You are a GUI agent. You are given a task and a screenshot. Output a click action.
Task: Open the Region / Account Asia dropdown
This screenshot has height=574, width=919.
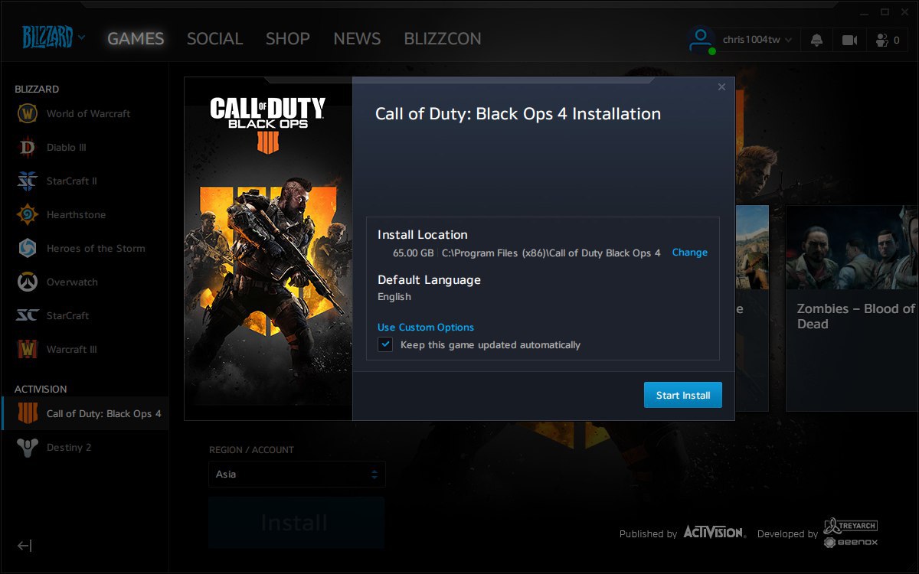tap(297, 474)
